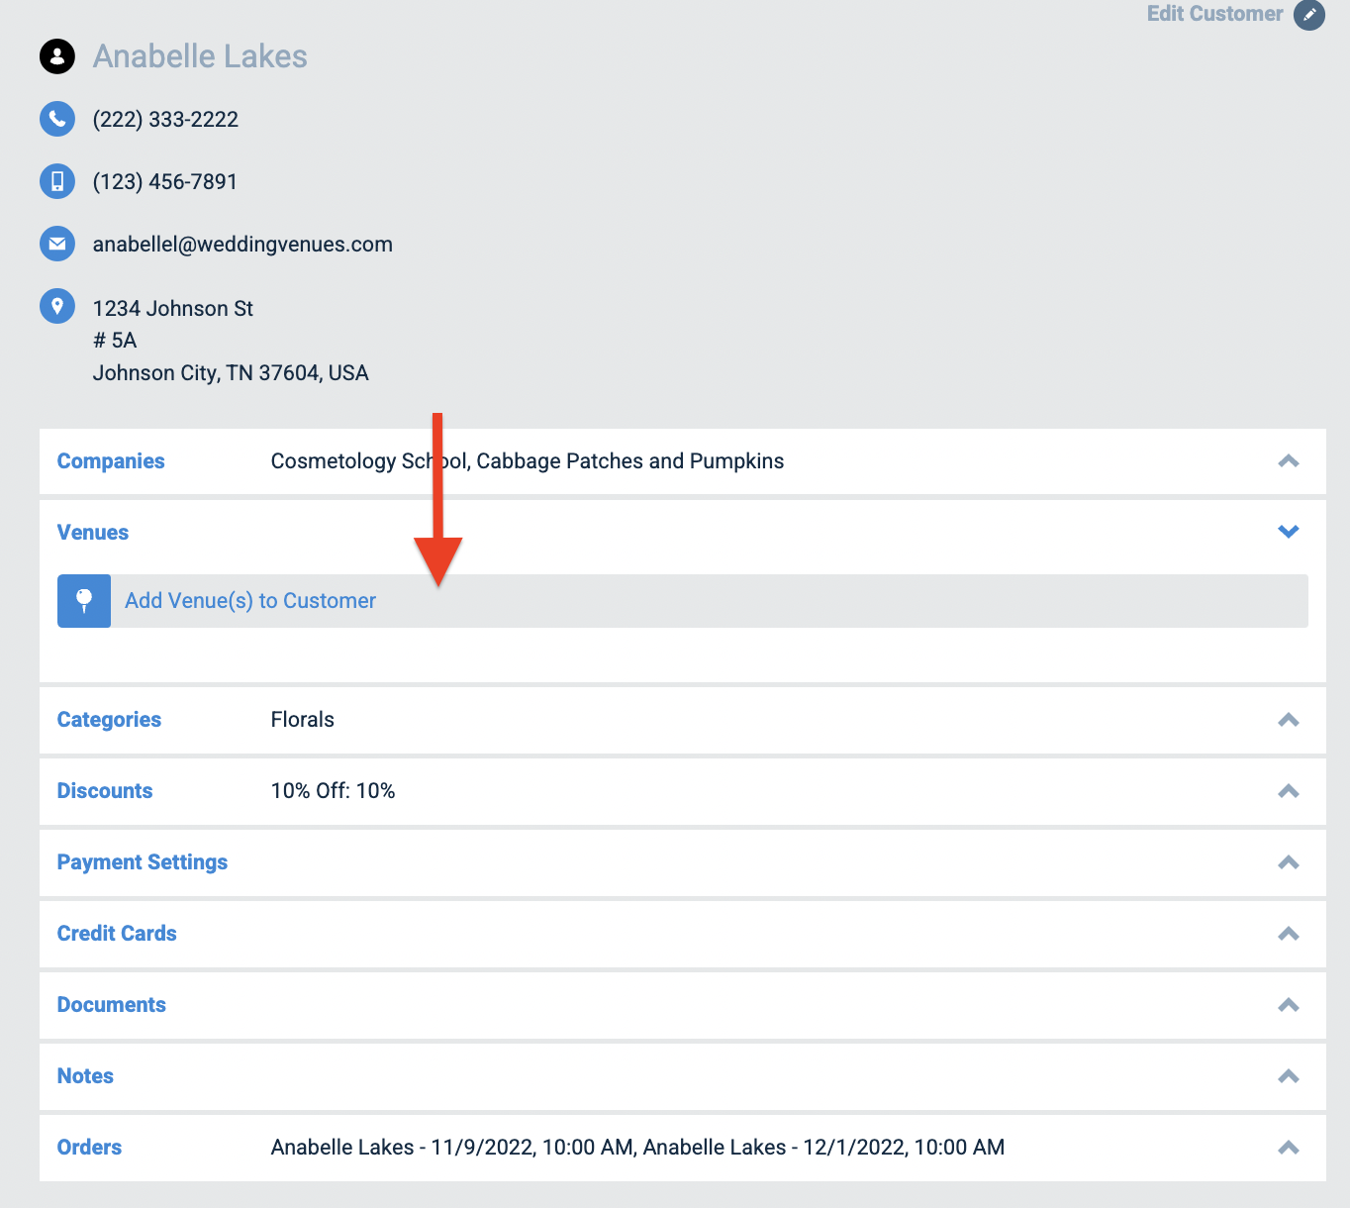The image size is (1350, 1208).
Task: Click phone number (222) 333-2222
Action: [165, 120]
